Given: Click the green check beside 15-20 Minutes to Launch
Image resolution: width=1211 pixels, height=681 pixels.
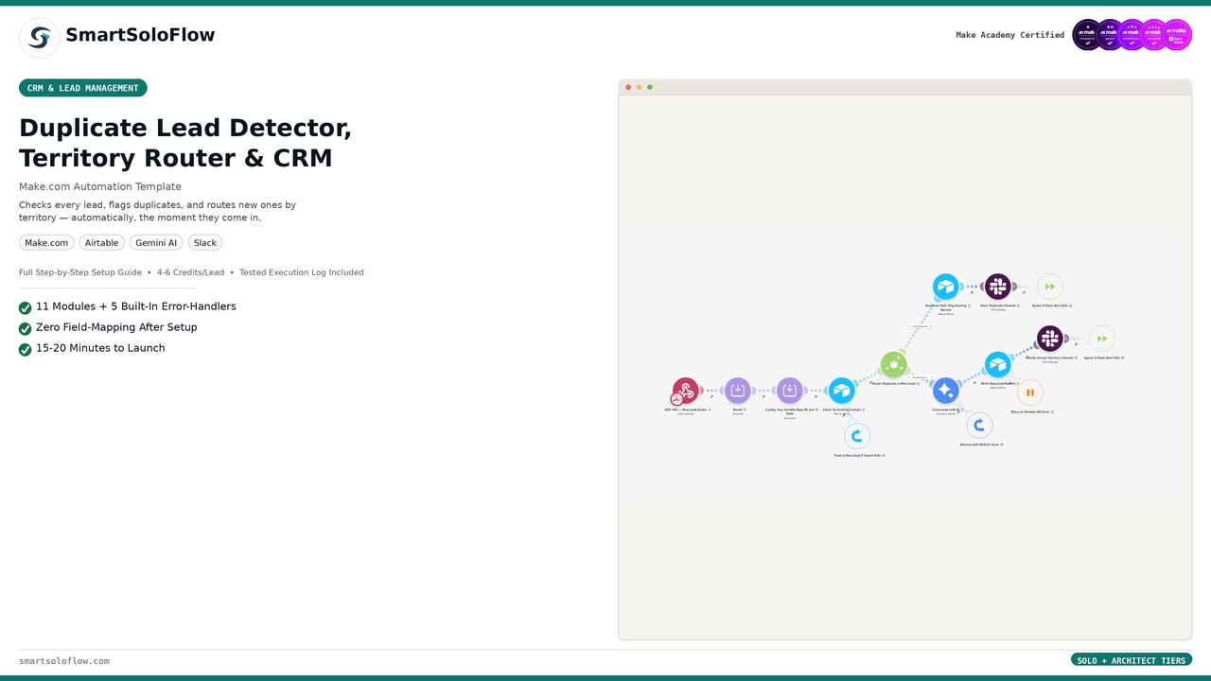Looking at the screenshot, I should pyautogui.click(x=26, y=349).
